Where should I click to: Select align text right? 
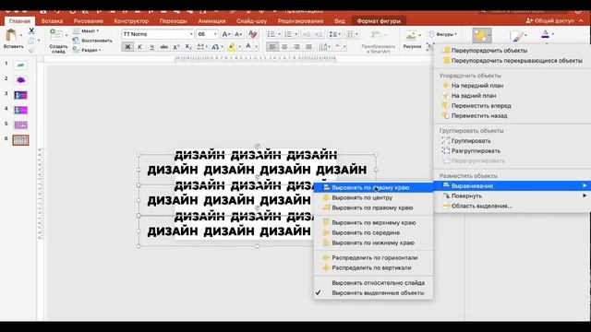point(296,47)
